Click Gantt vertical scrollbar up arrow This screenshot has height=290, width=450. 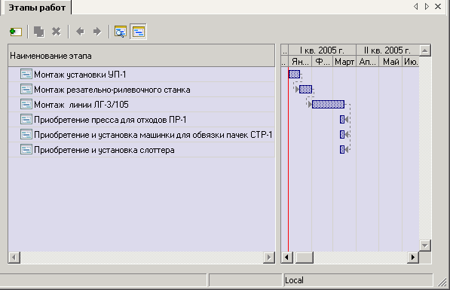pyautogui.click(x=424, y=50)
